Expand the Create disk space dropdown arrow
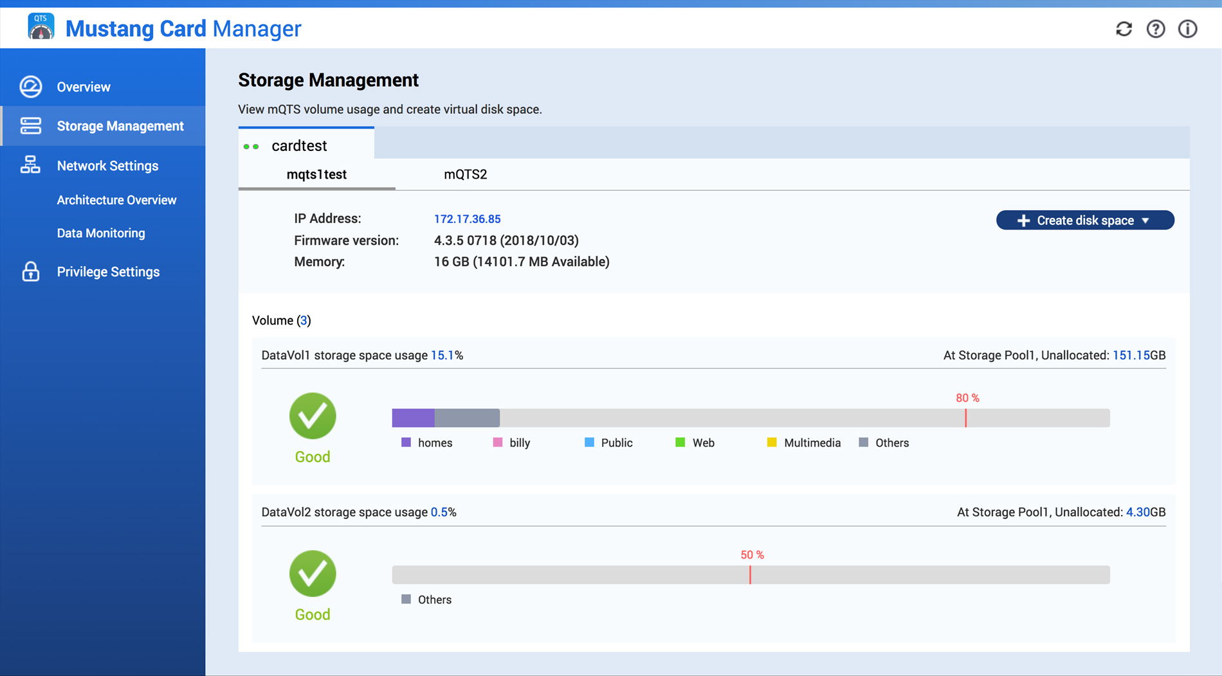1222x676 pixels. coord(1145,220)
